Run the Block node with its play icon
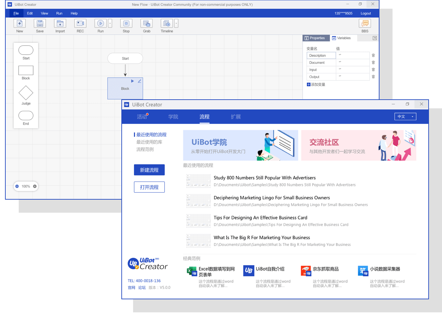 click(x=132, y=81)
